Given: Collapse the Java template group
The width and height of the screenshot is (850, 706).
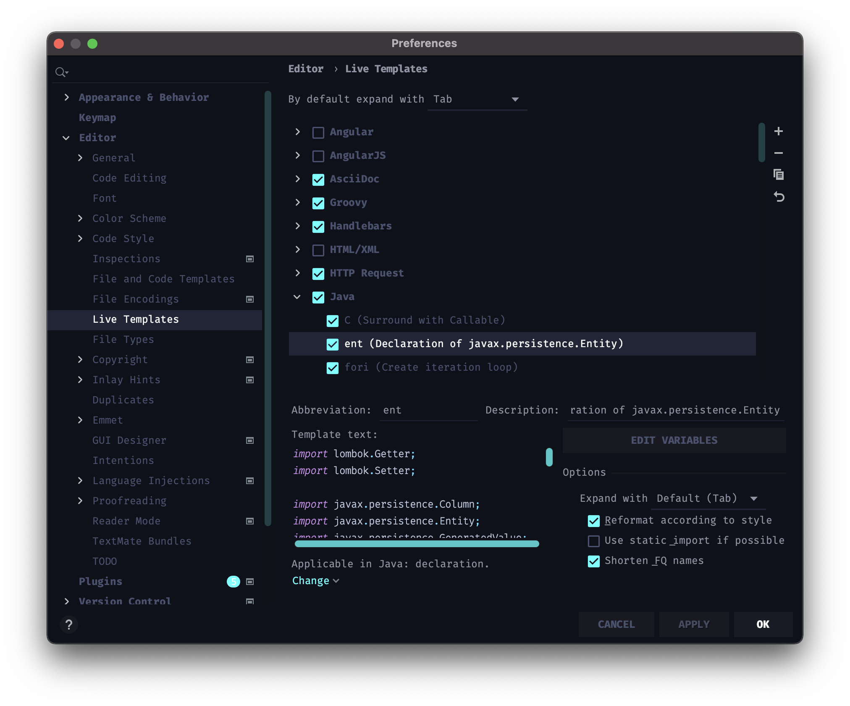Looking at the screenshot, I should coord(297,297).
